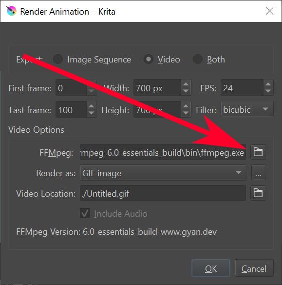The image size is (282, 285).
Task: Increase the Width value with up arrow
Action: [186, 84]
